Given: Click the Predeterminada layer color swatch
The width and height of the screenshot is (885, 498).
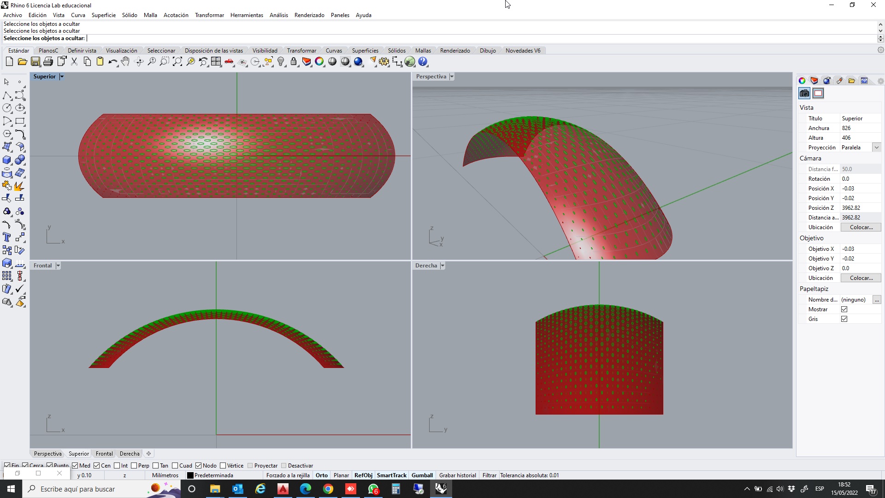Looking at the screenshot, I should [x=190, y=475].
